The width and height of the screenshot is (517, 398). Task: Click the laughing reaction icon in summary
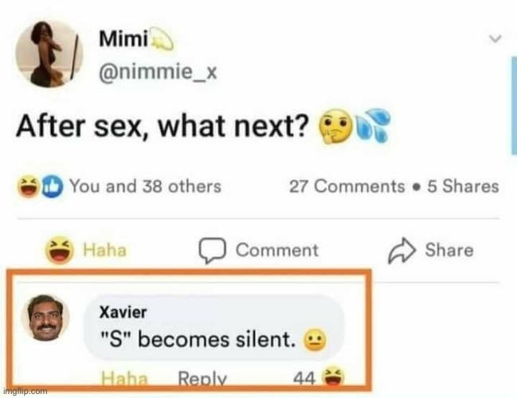pos(29,187)
